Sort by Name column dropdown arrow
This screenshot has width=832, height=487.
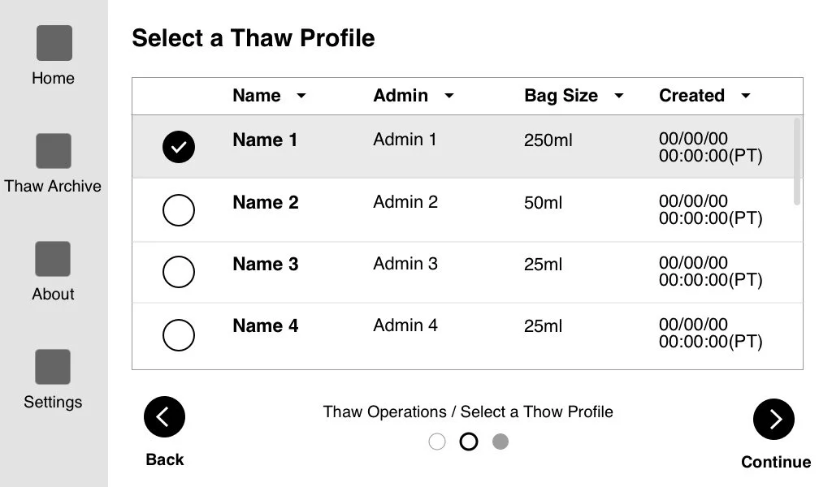[301, 96]
